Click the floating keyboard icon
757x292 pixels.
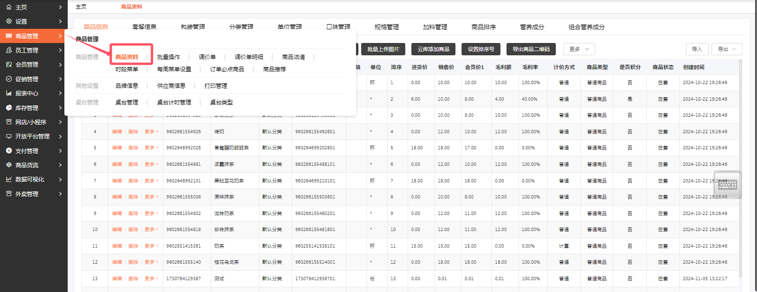[727, 185]
